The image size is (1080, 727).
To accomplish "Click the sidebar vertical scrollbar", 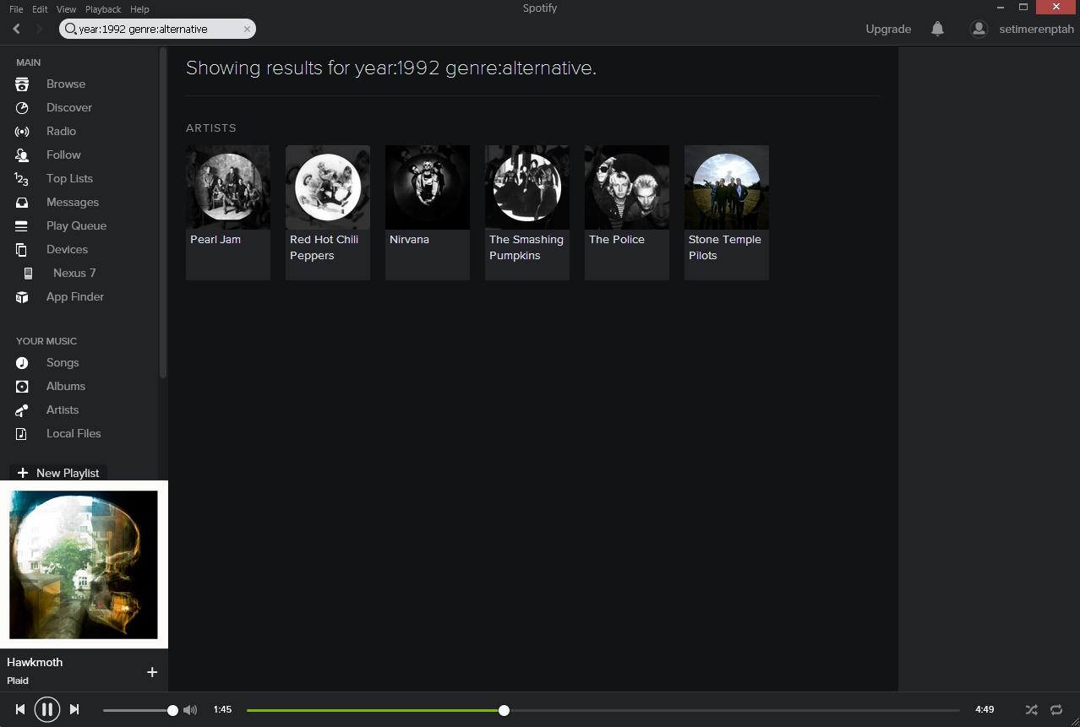I will (163, 213).
